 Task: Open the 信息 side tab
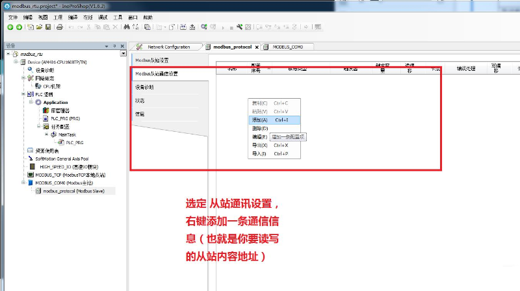[170, 114]
